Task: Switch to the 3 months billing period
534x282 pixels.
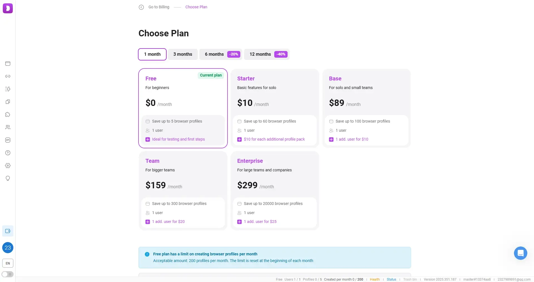Action: [x=182, y=54]
